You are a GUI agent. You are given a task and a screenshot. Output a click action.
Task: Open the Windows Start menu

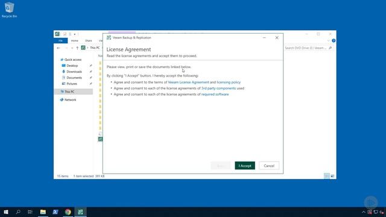(x=6, y=212)
